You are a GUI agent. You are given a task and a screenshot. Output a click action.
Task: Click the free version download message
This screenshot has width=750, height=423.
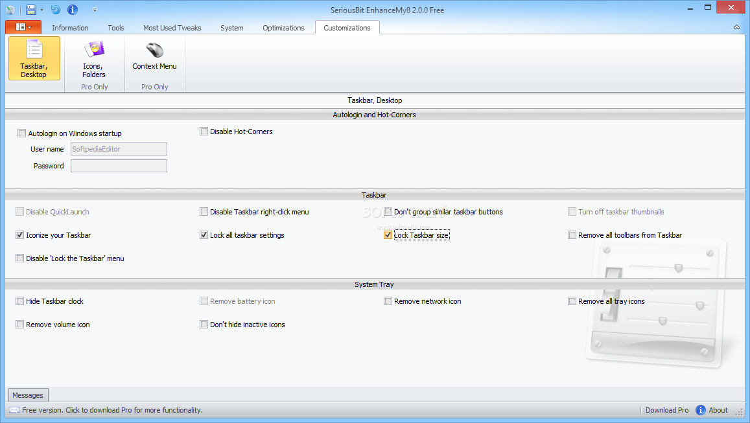(x=112, y=410)
